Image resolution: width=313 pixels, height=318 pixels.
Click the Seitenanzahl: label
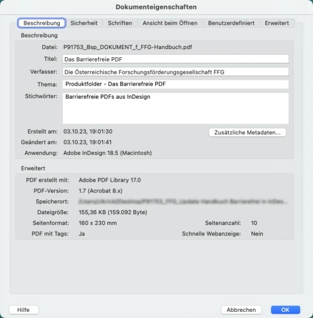point(223,223)
